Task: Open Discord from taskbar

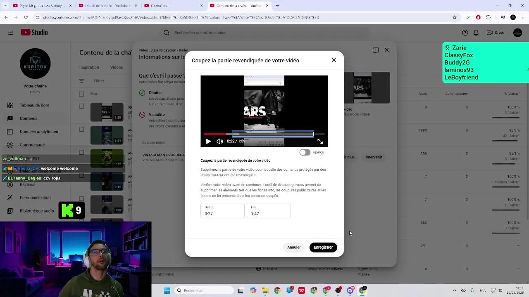Action: coord(350,290)
